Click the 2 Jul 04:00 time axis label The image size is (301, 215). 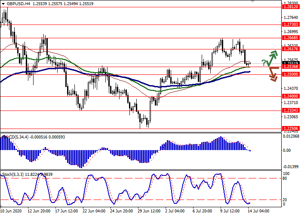(x=175, y=211)
